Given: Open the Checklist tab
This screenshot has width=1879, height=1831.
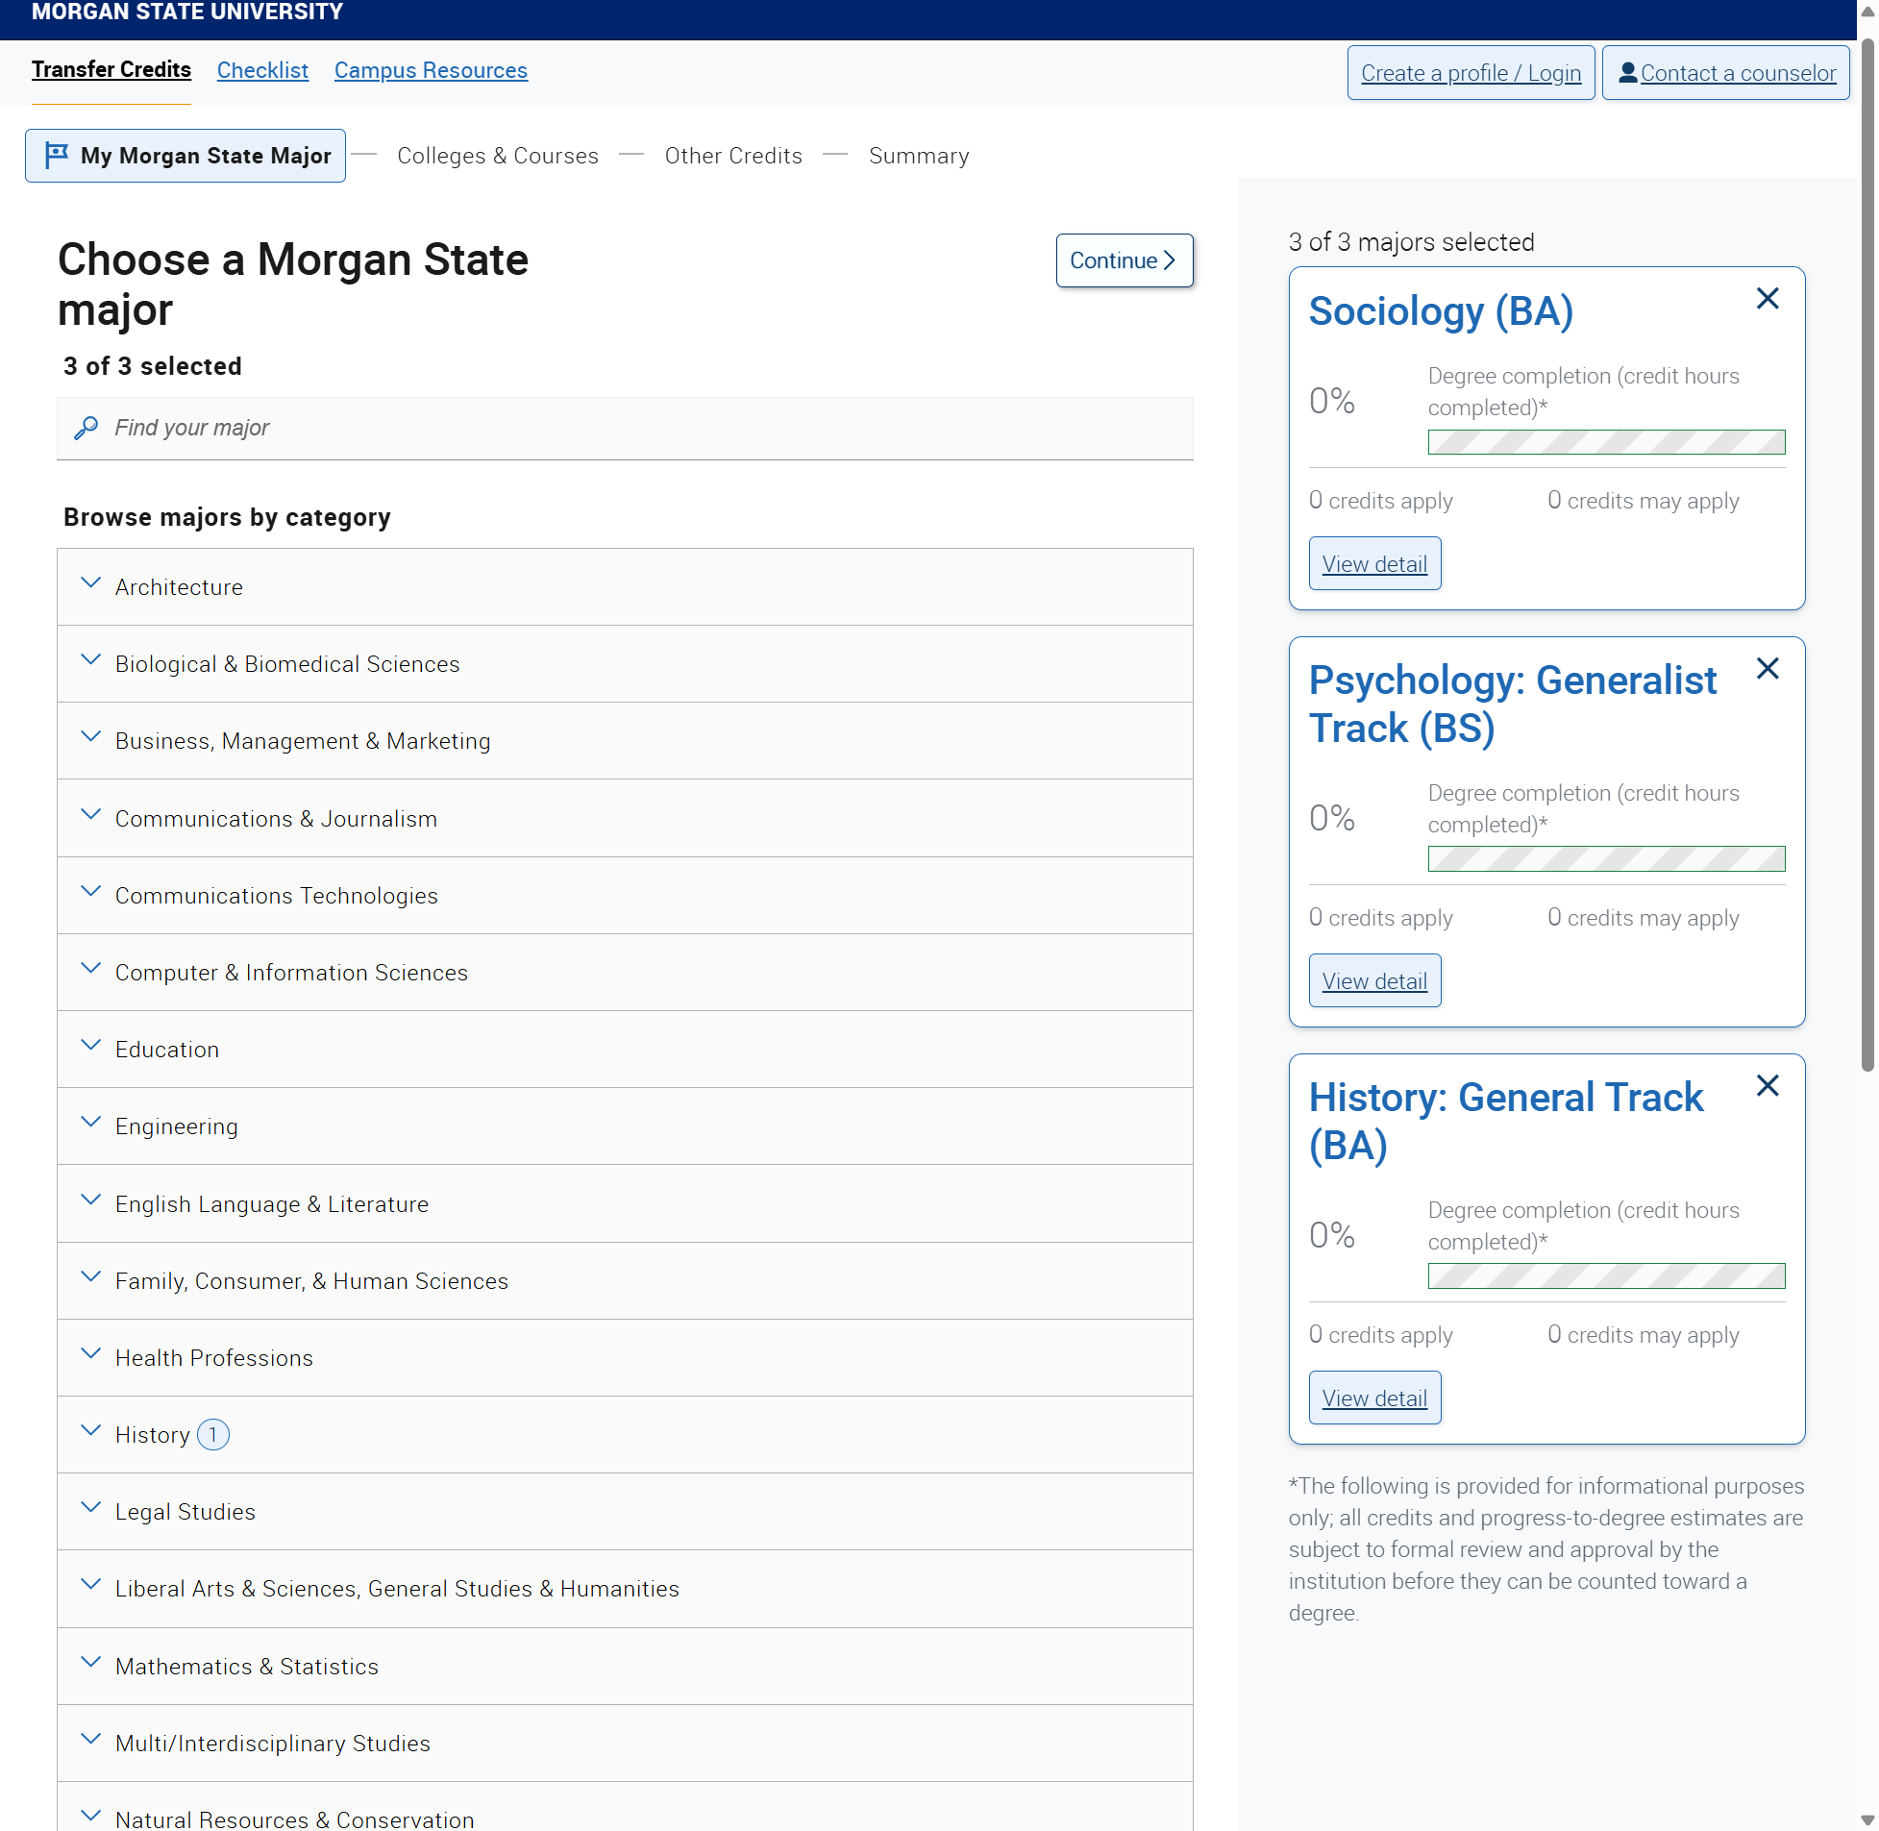Looking at the screenshot, I should click(x=262, y=70).
